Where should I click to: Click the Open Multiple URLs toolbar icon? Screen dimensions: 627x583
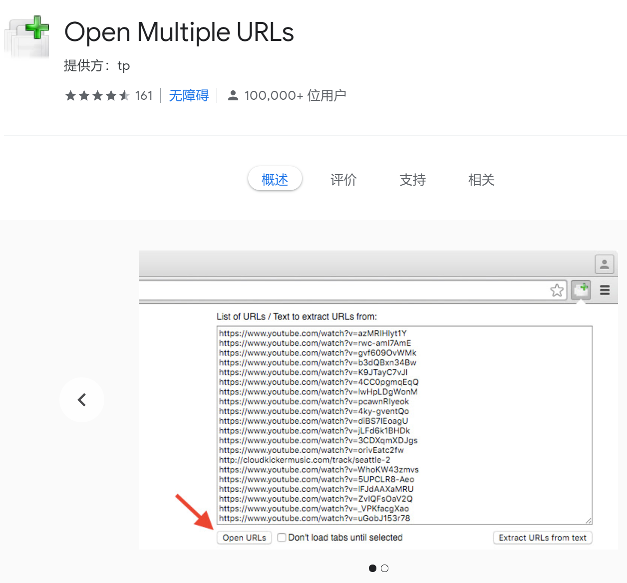pyautogui.click(x=581, y=290)
